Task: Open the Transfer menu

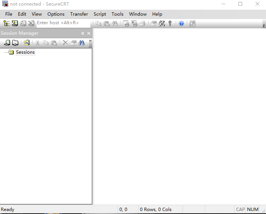Action: pyautogui.click(x=79, y=14)
